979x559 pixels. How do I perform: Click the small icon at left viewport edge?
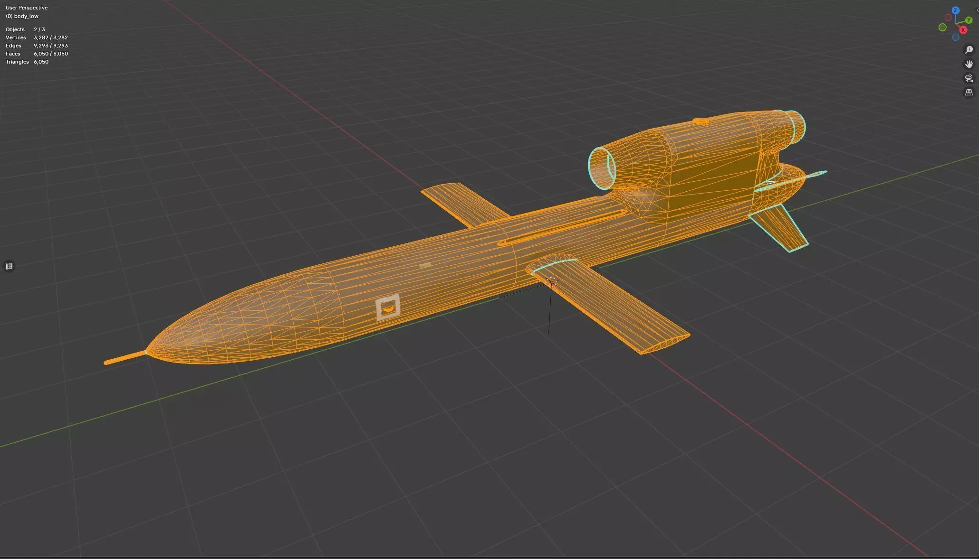pyautogui.click(x=9, y=266)
